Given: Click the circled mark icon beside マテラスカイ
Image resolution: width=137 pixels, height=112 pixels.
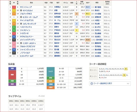Looking at the screenshot, I should click(21, 10).
